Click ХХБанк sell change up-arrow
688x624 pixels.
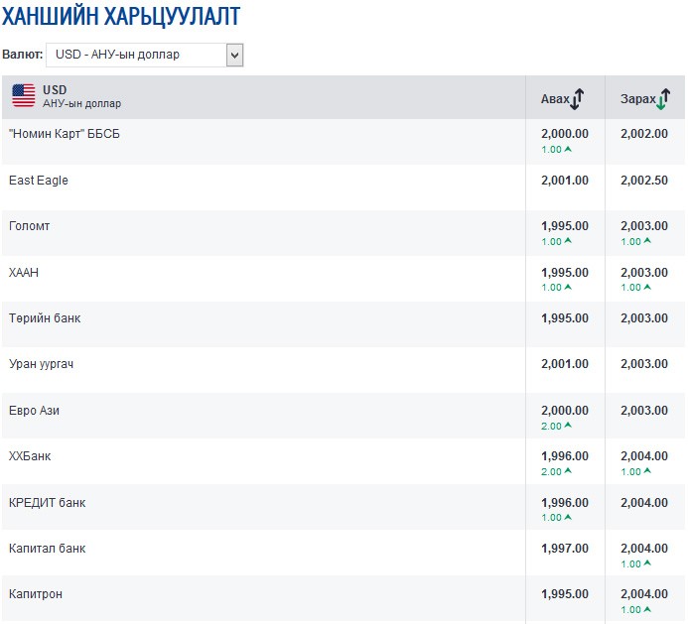point(647,471)
